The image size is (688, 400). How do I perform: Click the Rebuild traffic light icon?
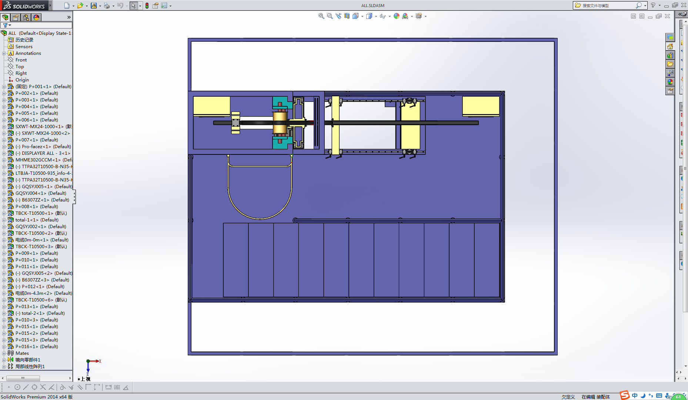pos(147,6)
